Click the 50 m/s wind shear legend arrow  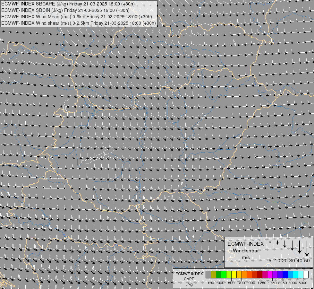[307, 249]
